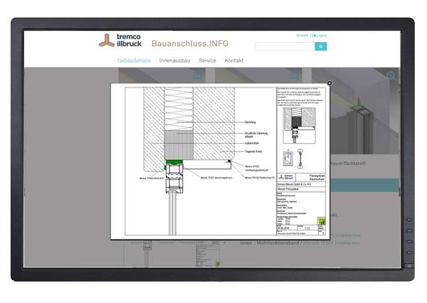Click the green mark in drawing title block
The image size is (427, 303).
point(320,220)
